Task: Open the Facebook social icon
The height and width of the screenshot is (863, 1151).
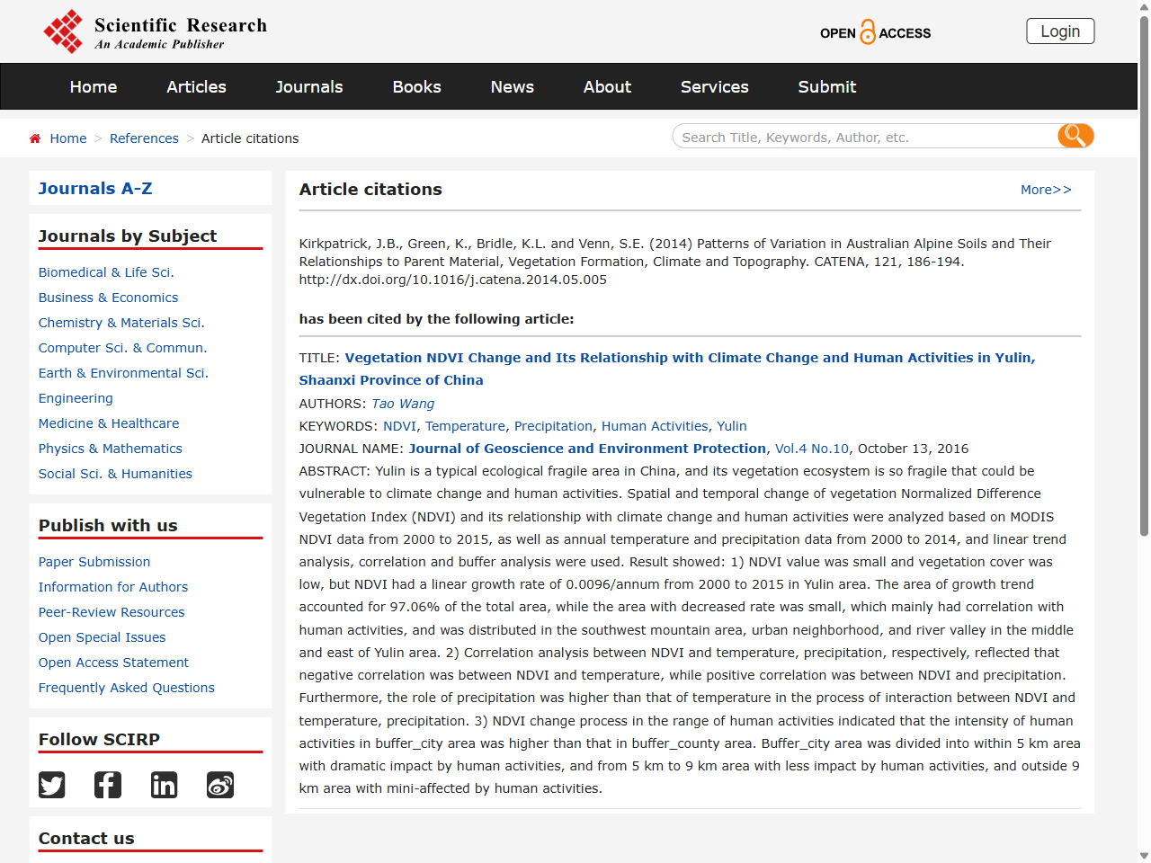Action: [108, 785]
